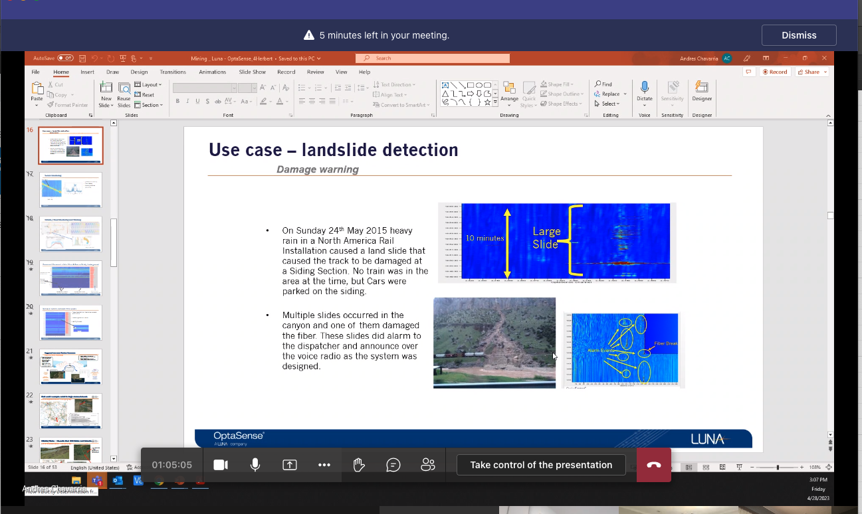This screenshot has height=514, width=862.
Task: Open Quick Styles gallery
Action: tap(529, 94)
